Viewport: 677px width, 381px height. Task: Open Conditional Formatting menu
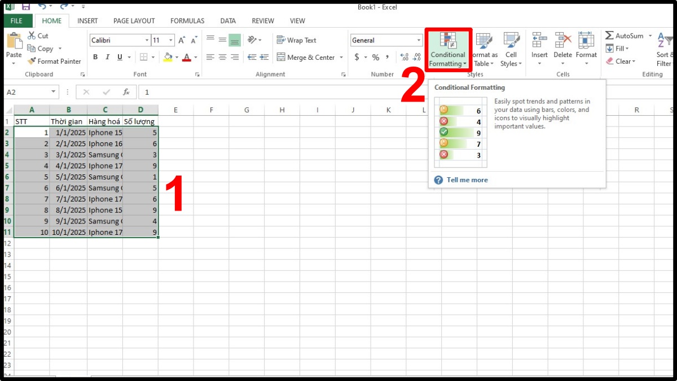[448, 50]
